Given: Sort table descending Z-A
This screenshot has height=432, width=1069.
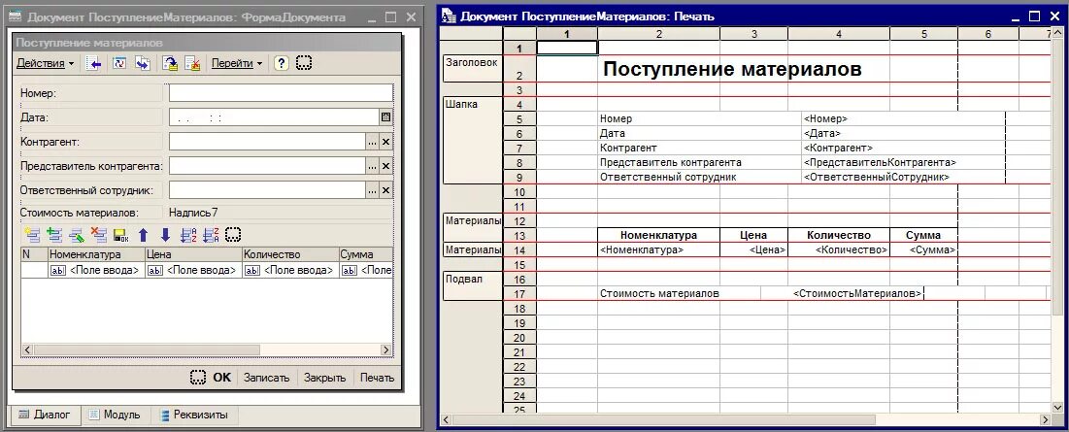Looking at the screenshot, I should click(212, 235).
